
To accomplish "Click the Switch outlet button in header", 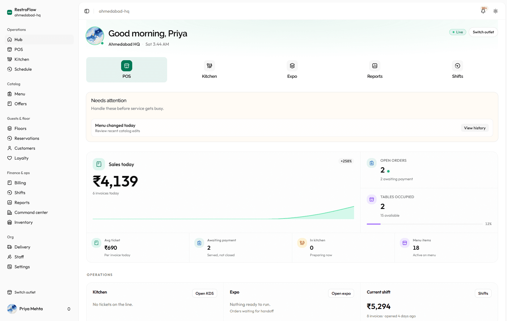I will tap(483, 32).
